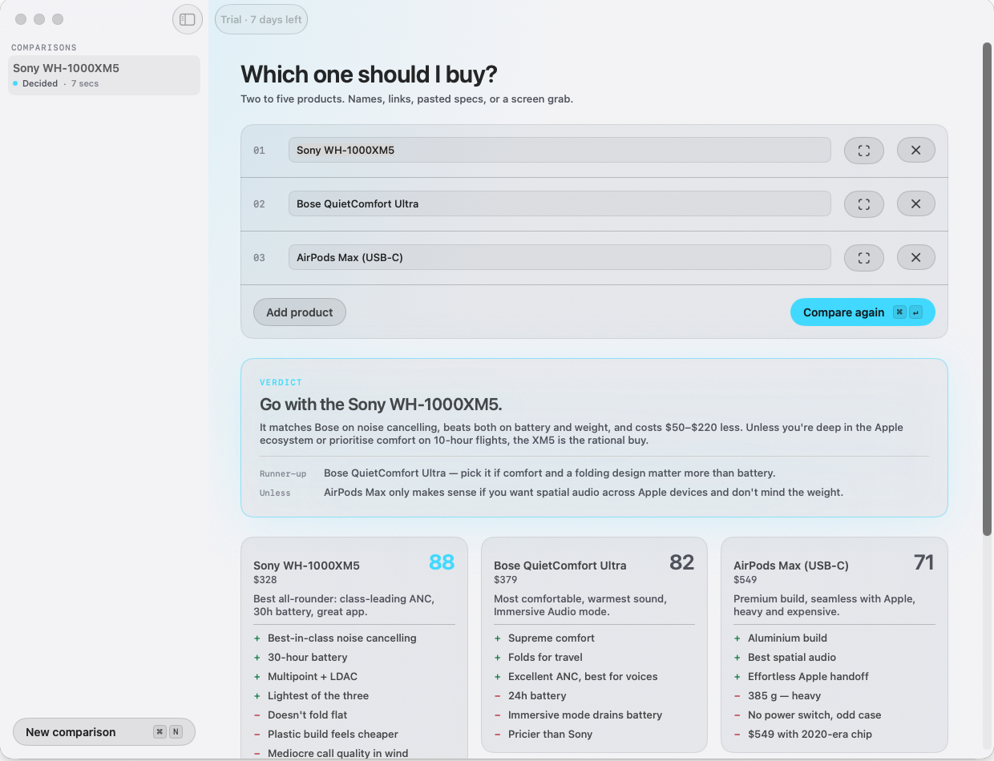Click "Pricier than Sony" con

pyautogui.click(x=551, y=735)
